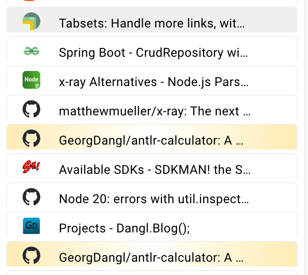Open 'Node 20: errors with util.inspect' title
The image size is (308, 275).
coord(154,199)
